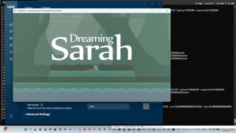This screenshot has width=236, height=133.
Task: Switch to the Games tab in Intel app
Action: tap(29, 8)
